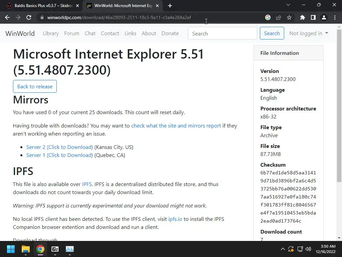The height and width of the screenshot is (257, 342).
Task: Close the Baldis Basics Plus tab
Action: [x=77, y=6]
